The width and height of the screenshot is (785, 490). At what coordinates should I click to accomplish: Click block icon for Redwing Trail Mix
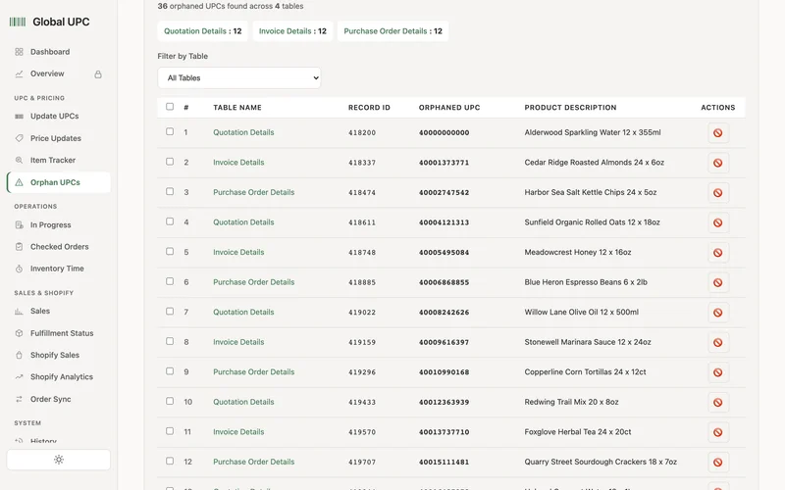[718, 403]
